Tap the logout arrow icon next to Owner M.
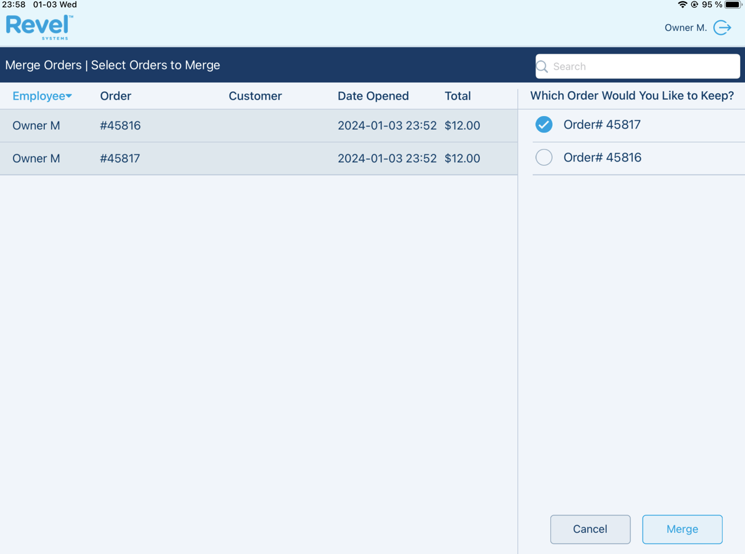This screenshot has width=745, height=554. click(722, 27)
